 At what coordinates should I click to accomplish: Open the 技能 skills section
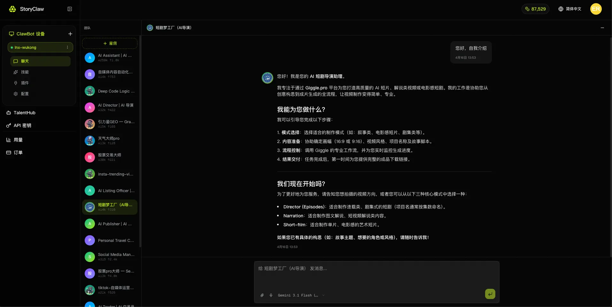(40, 72)
